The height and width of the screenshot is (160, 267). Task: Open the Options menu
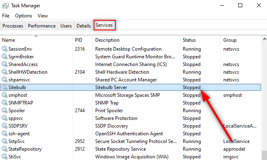point(23,16)
